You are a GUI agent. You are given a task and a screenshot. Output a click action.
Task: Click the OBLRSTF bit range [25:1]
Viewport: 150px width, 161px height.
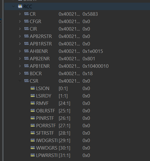pyautogui.click(x=64, y=111)
